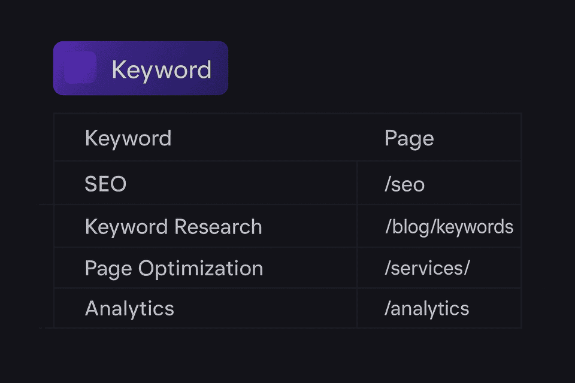Click the Keyword cell containing SEO
Screen dimensions: 575x383
point(205,184)
